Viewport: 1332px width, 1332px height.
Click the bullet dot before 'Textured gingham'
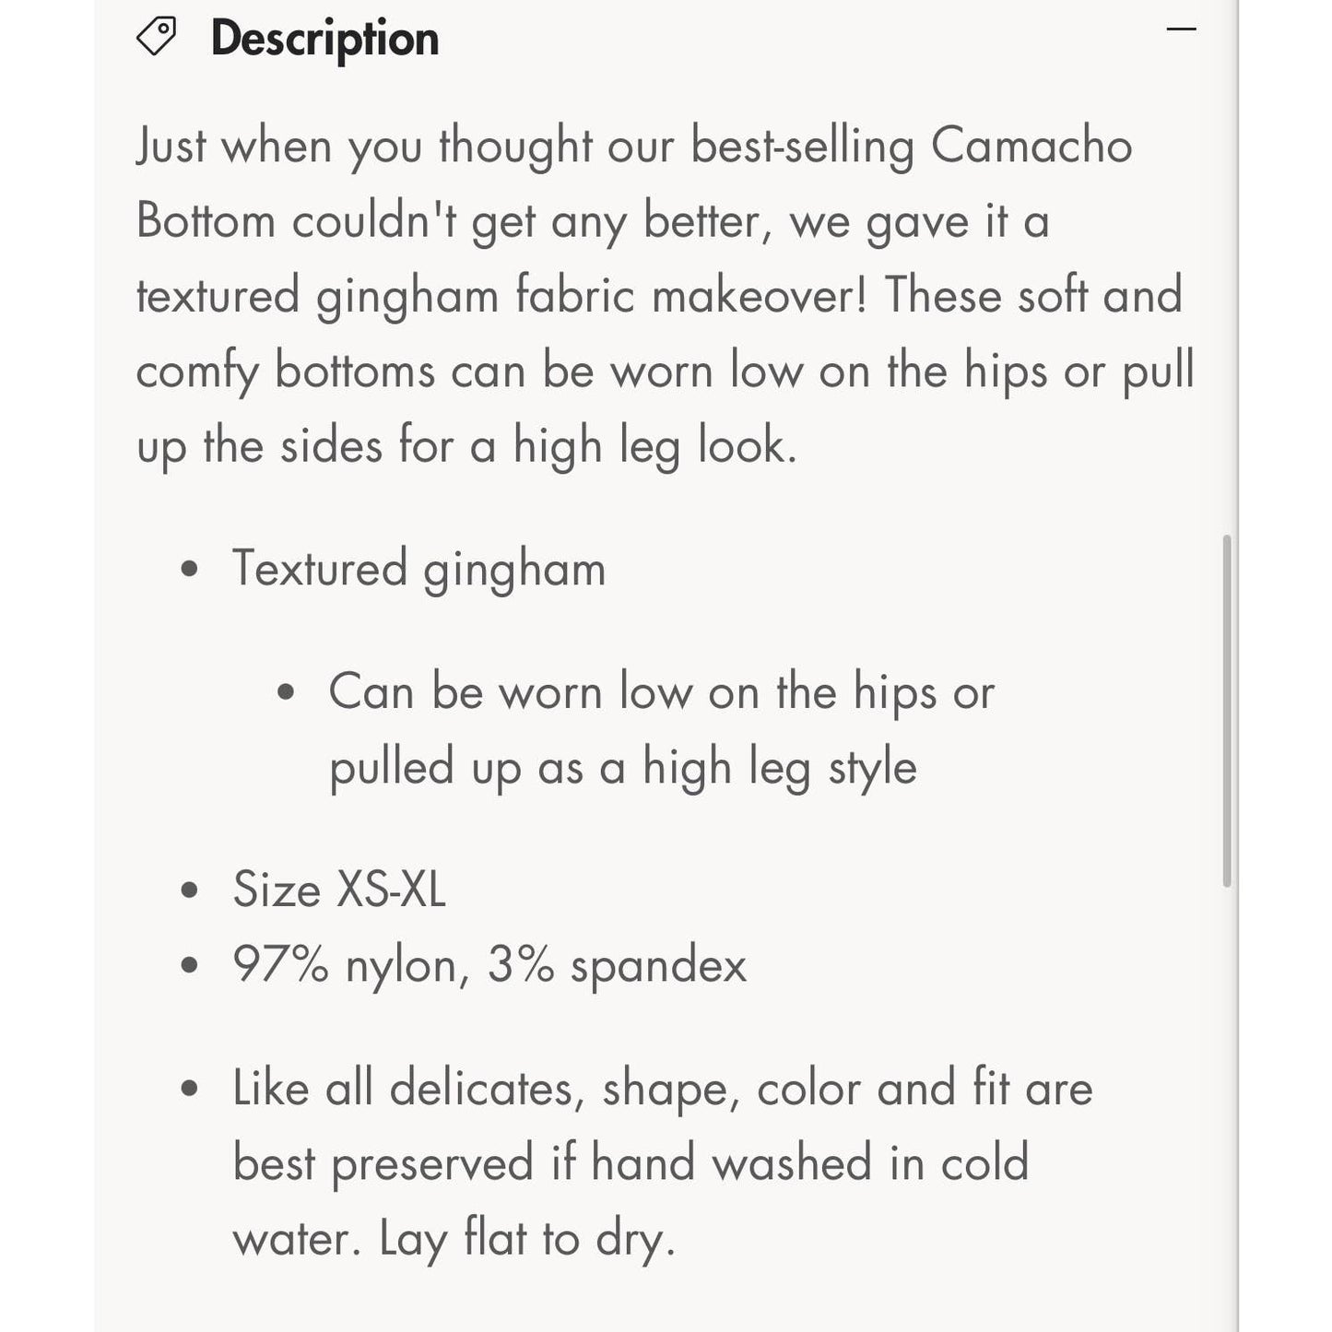point(190,569)
